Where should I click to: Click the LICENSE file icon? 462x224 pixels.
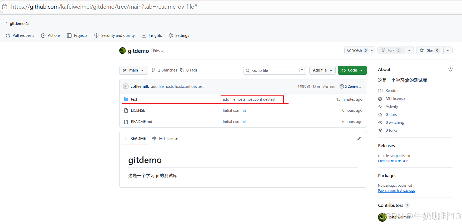point(126,110)
